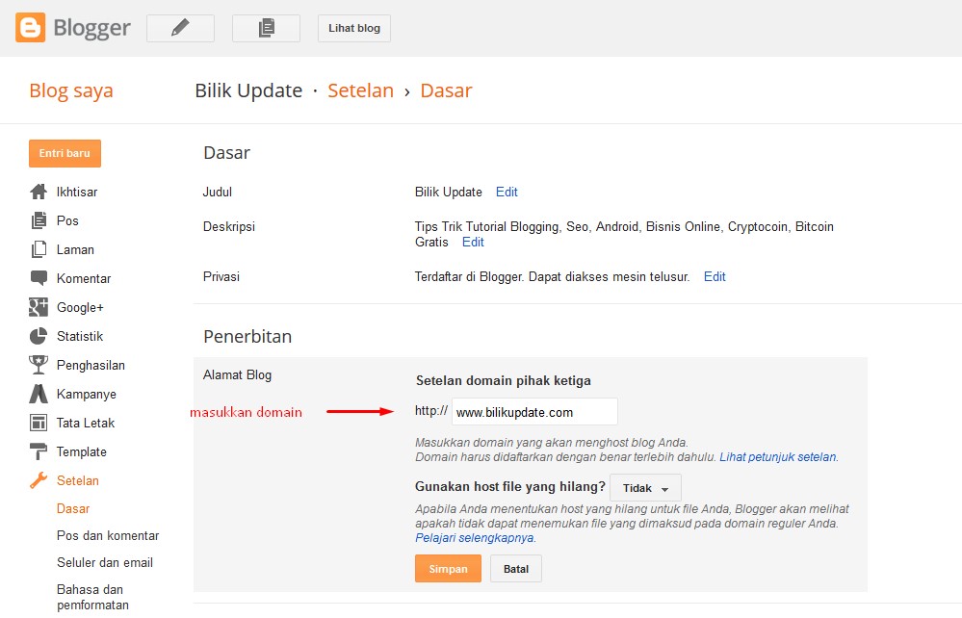Click the Penghasilan trophy icon
This screenshot has height=618, width=962.
point(39,365)
